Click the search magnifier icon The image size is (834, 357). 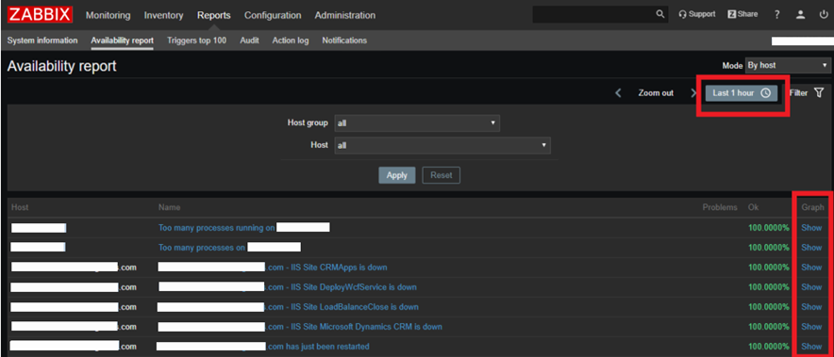(660, 14)
